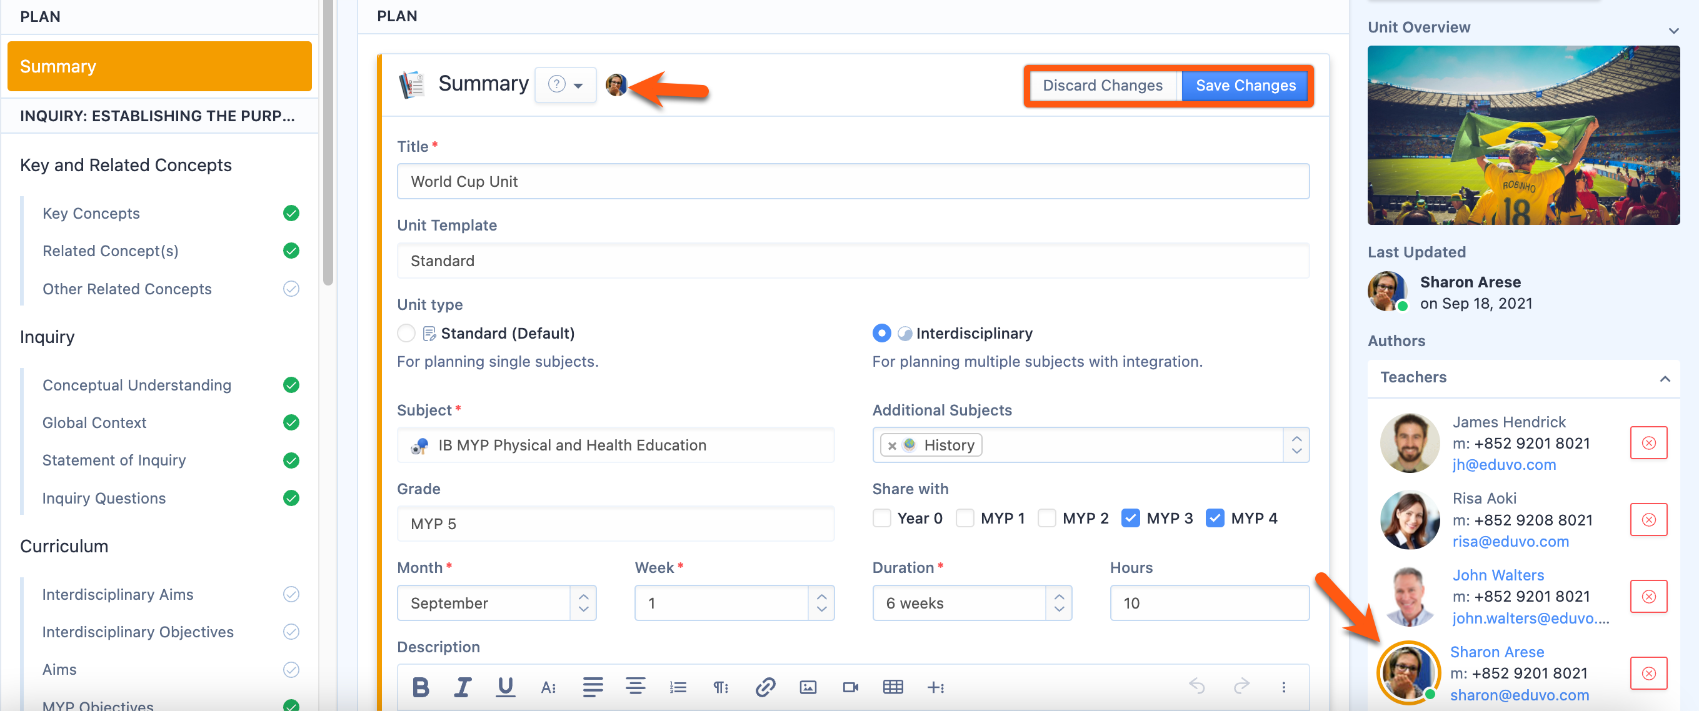Screen dimensions: 1699x711
Task: Click the Bold formatting icon
Action: [420, 687]
